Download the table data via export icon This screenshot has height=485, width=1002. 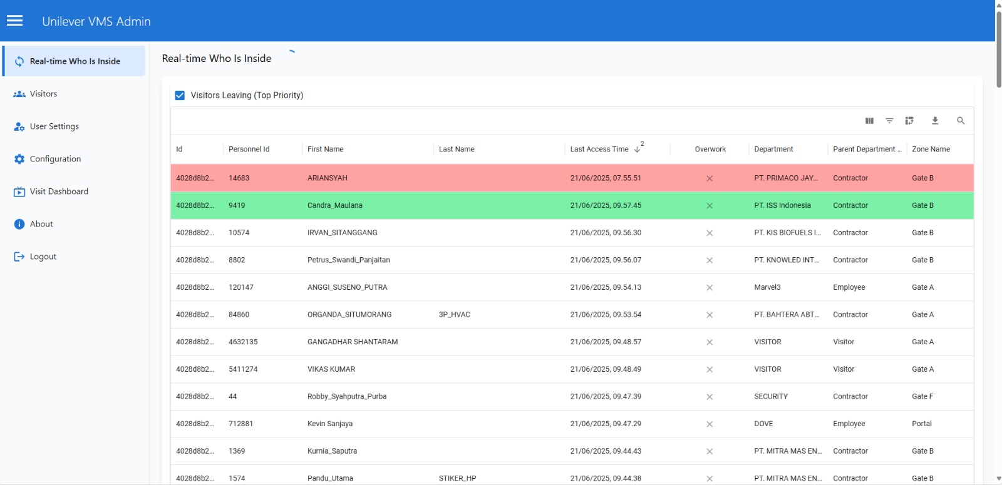click(935, 121)
